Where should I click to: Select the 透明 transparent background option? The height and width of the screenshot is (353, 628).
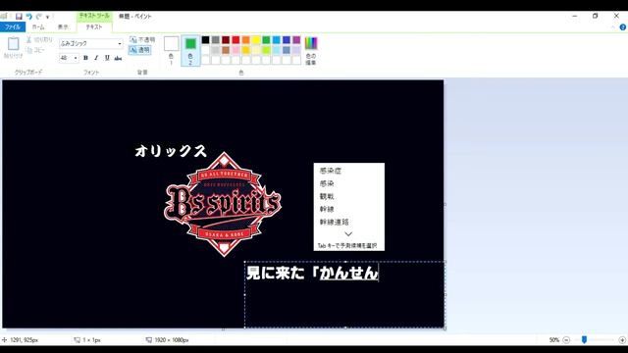[139, 50]
